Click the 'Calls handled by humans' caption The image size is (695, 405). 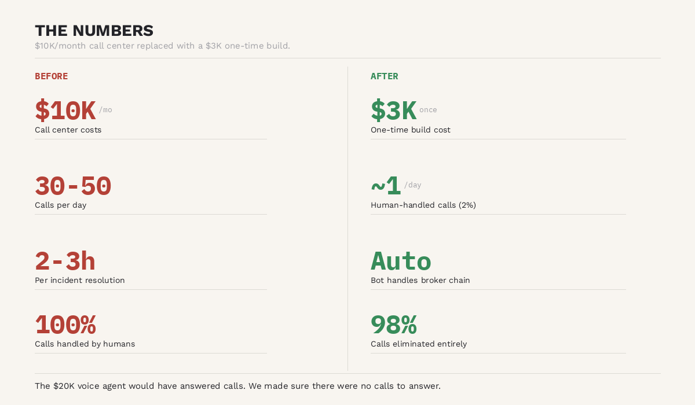coord(85,344)
